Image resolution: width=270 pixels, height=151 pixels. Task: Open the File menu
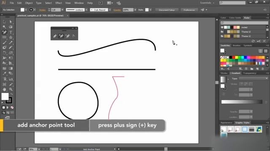[x=12, y=3]
